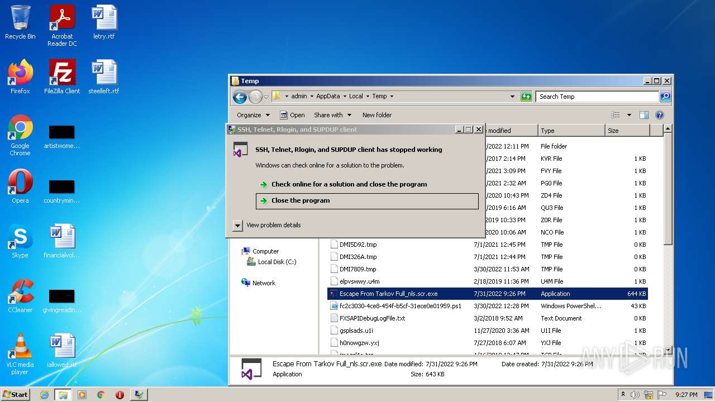This screenshot has height=402, width=715.
Task: Select h0nowgzw.yxj file
Action: [488, 343]
